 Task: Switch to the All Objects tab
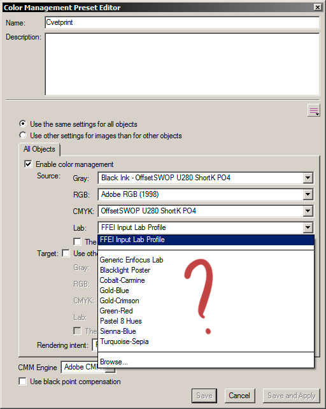[39, 149]
